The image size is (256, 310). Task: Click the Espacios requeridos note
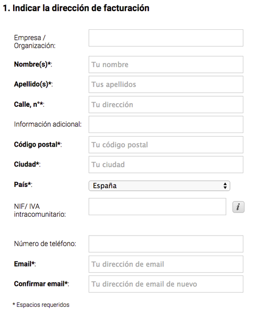(x=41, y=305)
